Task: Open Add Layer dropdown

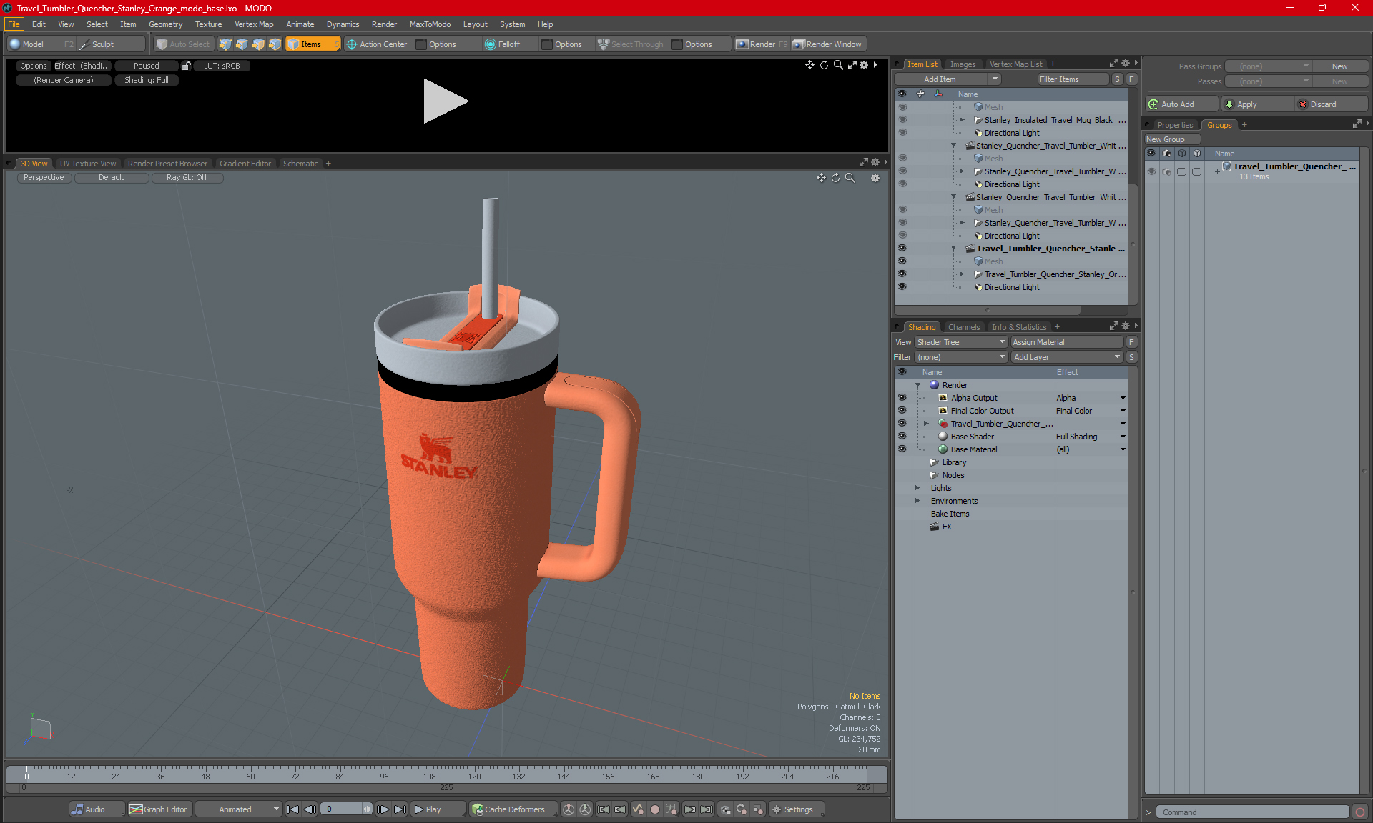Action: [x=1067, y=357]
